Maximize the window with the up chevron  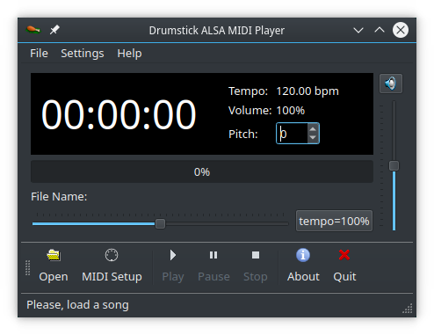tap(380, 30)
